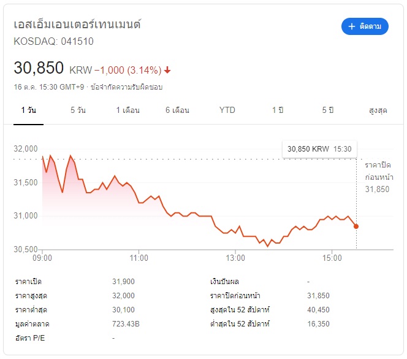Select the 6 เดือน tab

click(177, 110)
